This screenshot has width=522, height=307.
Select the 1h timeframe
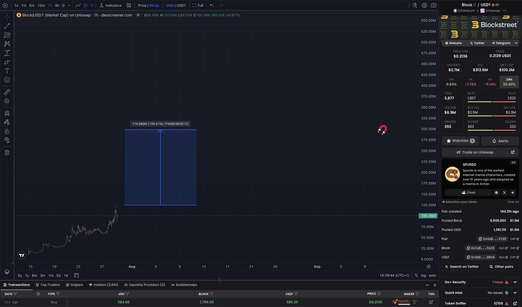coord(50,5)
